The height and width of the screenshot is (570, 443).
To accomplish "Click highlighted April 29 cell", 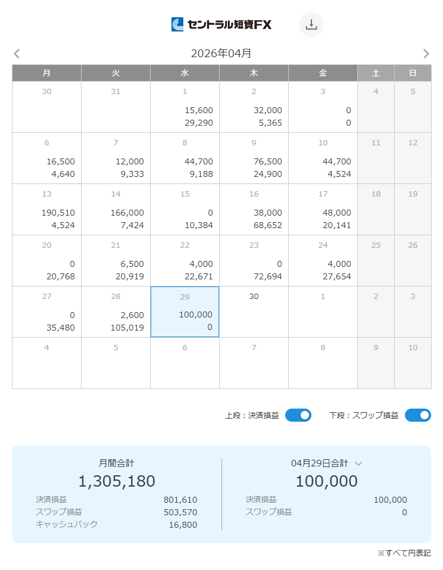I will pos(185,312).
